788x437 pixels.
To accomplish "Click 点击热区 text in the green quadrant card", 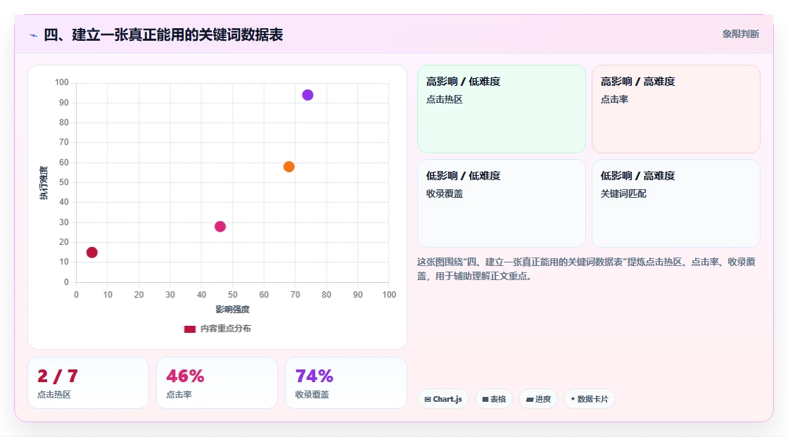I will pyautogui.click(x=444, y=99).
